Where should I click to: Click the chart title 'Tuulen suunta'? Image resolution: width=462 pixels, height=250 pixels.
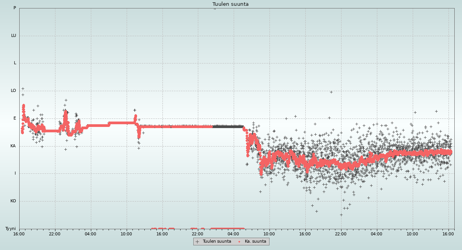(x=230, y=4)
